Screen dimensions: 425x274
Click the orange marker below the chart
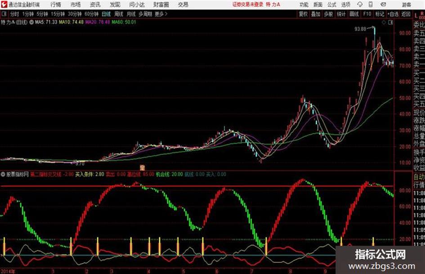point(142,167)
